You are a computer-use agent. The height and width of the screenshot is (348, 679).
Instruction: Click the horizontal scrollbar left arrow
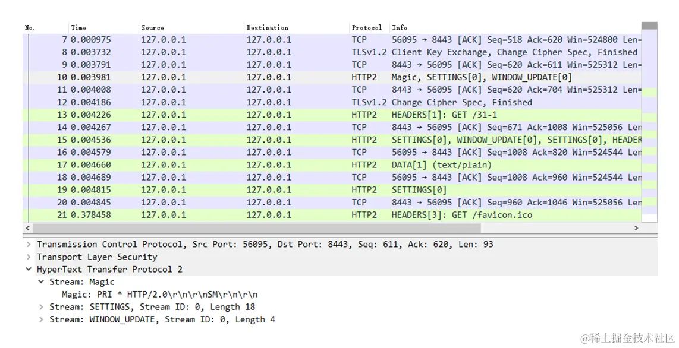tap(28, 228)
